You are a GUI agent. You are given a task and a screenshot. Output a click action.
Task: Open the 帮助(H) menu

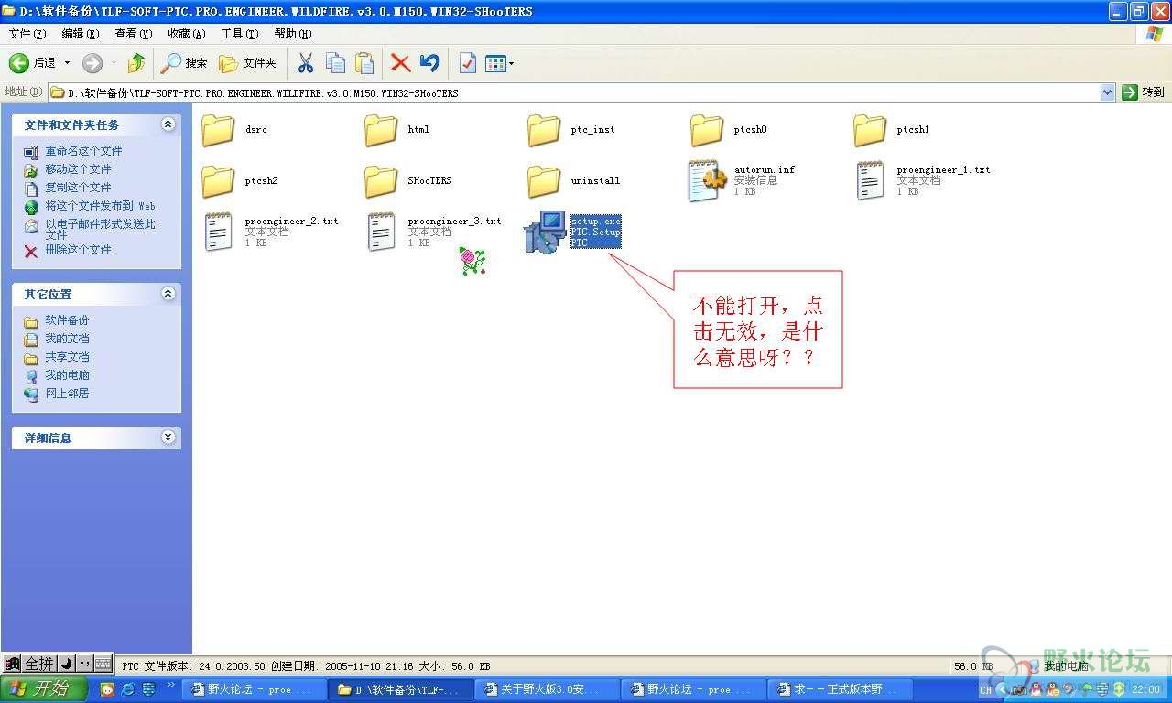pyautogui.click(x=292, y=34)
